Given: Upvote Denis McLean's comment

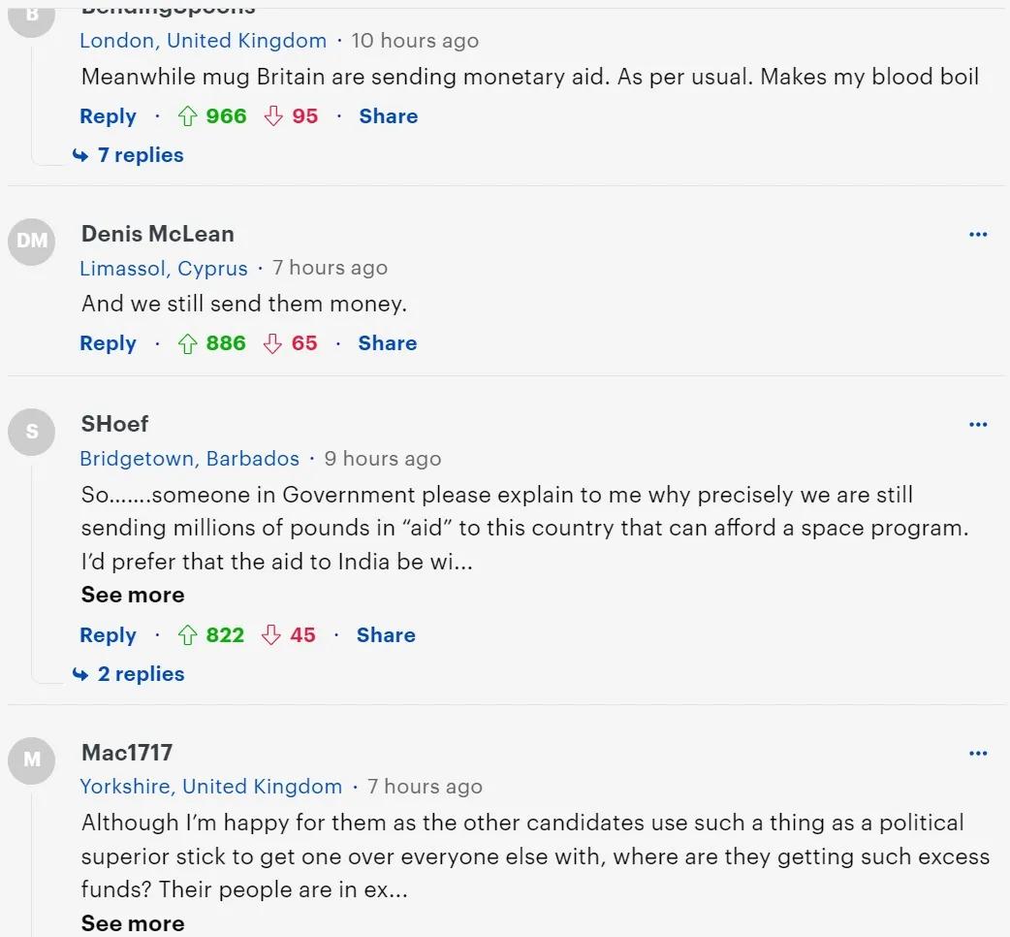Looking at the screenshot, I should (187, 343).
